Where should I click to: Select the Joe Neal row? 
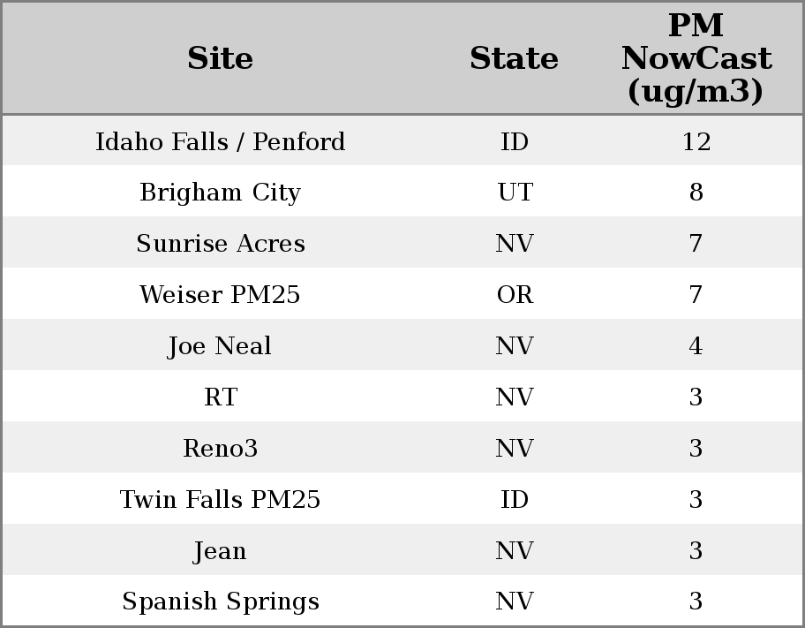coord(221,346)
